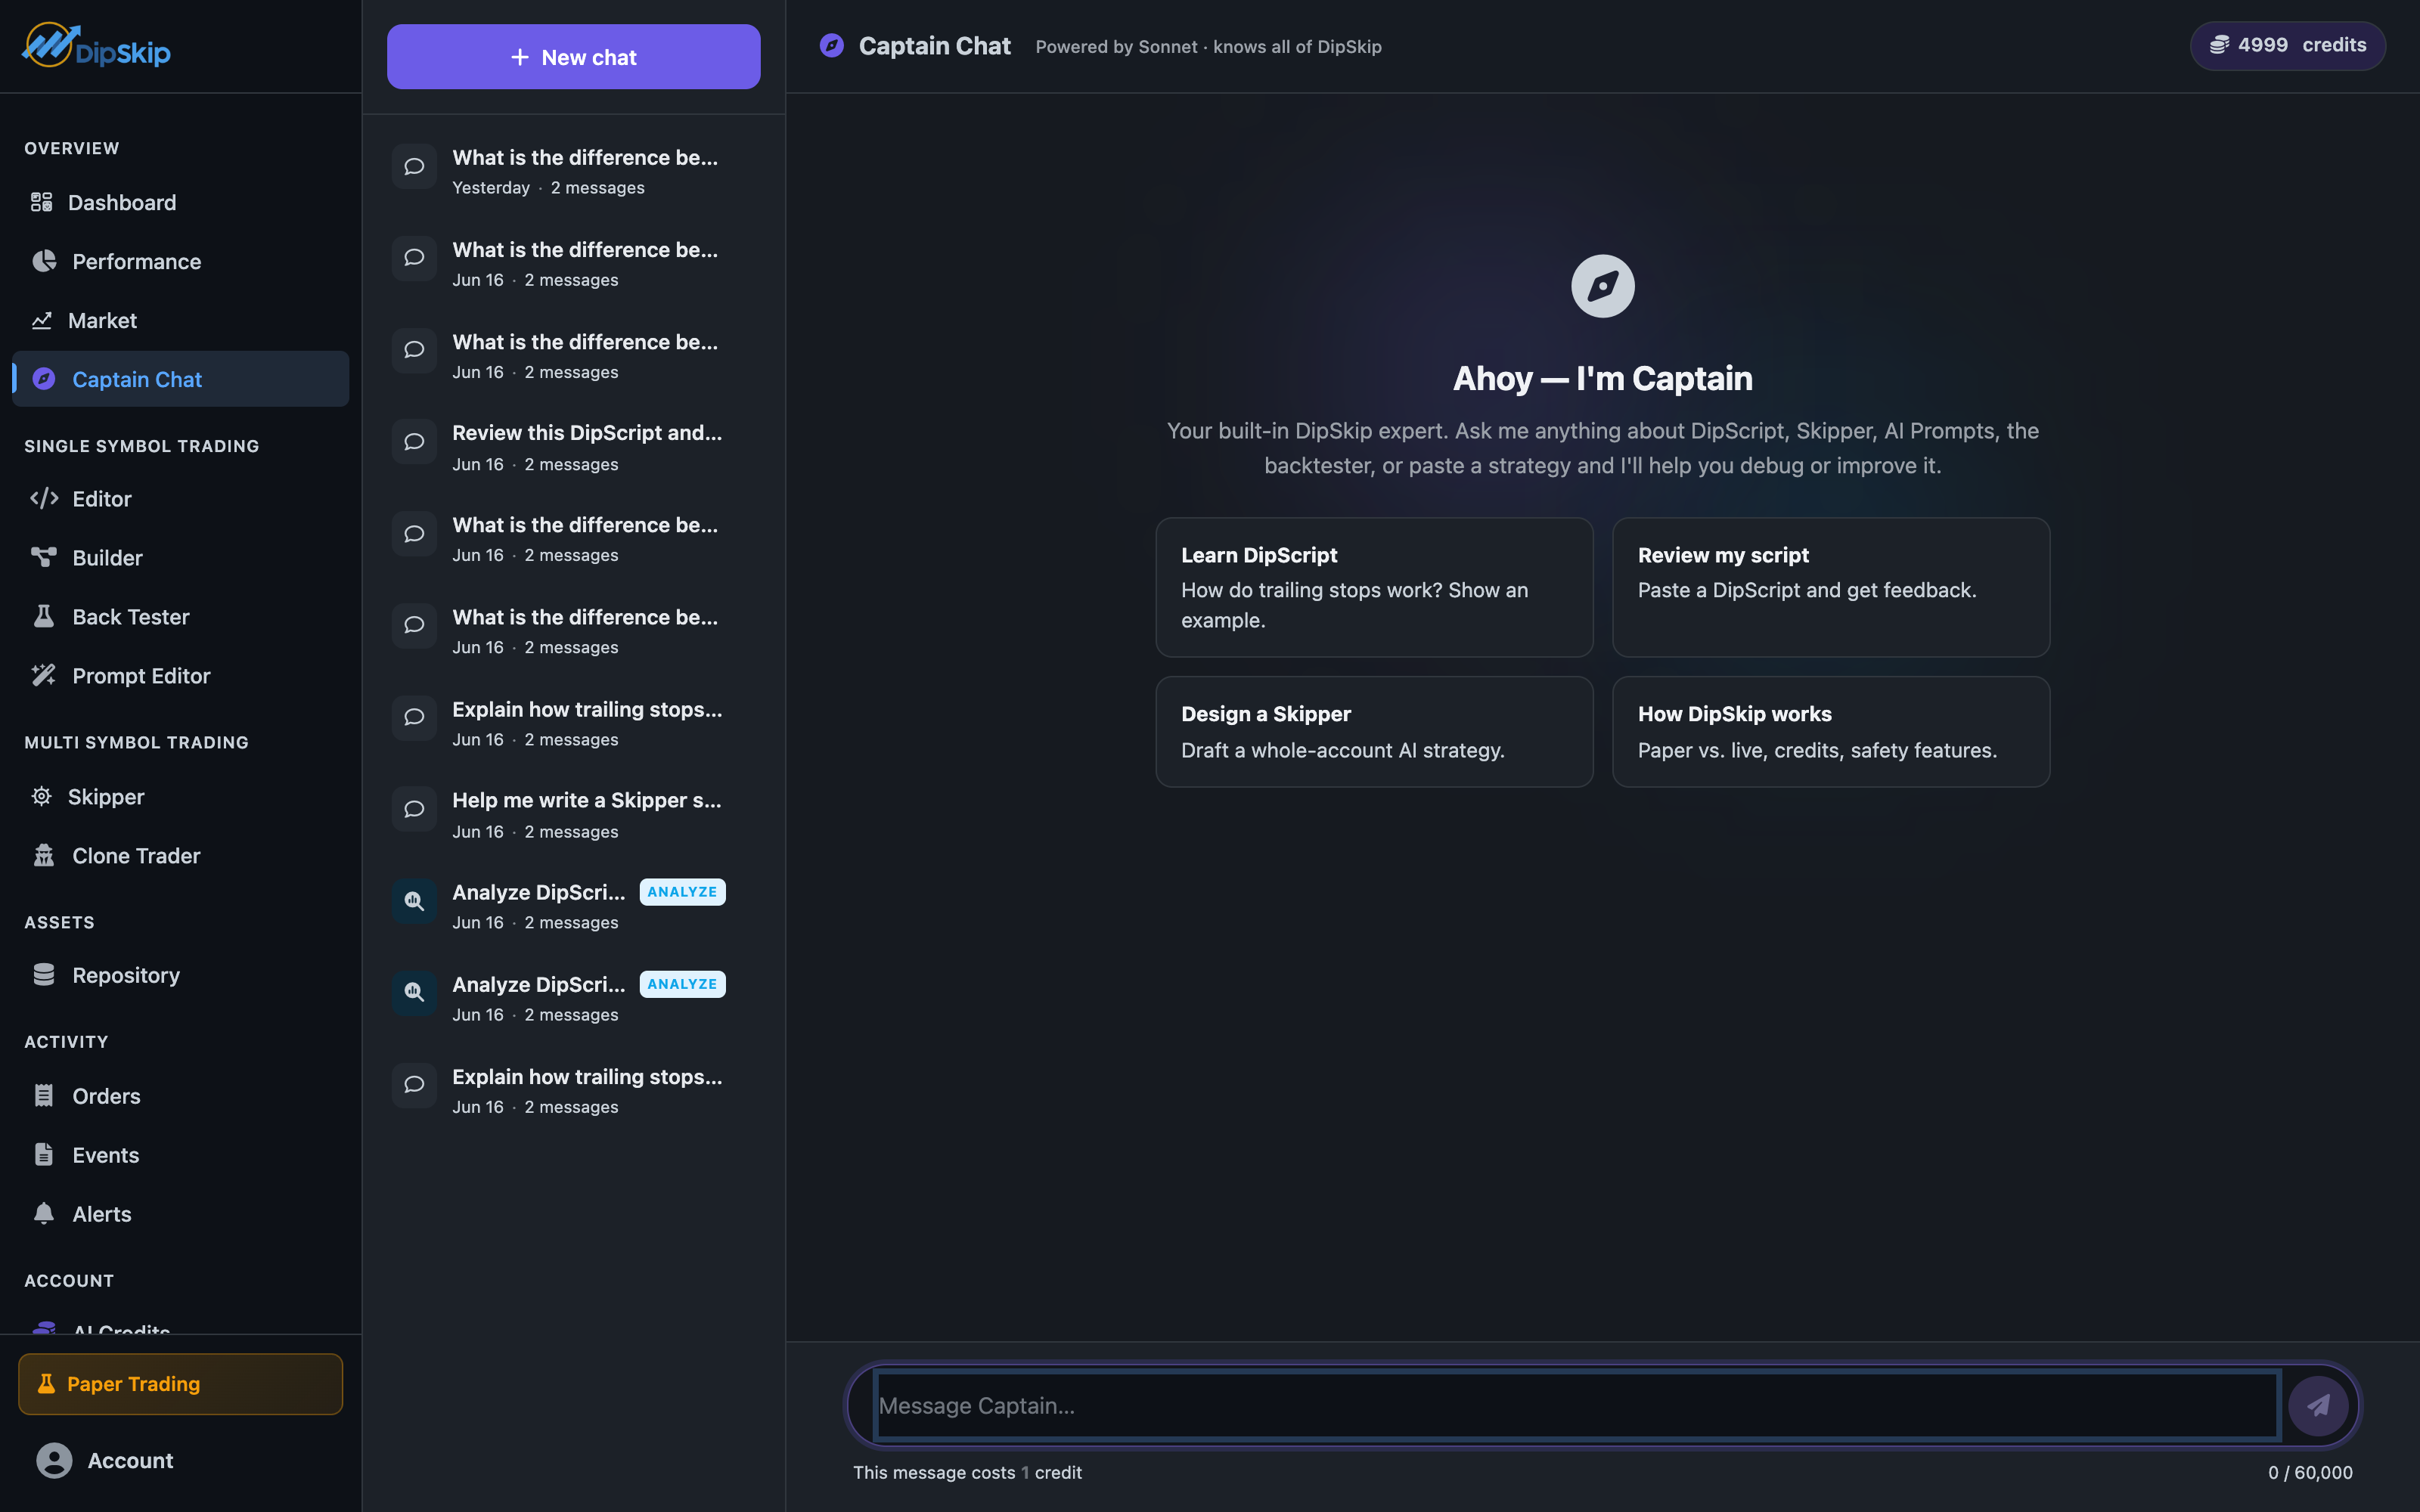Screen dimensions: 2420x1512
Task: Click the Captain Chat compass icon in sidebar
Action: pyautogui.click(x=44, y=379)
